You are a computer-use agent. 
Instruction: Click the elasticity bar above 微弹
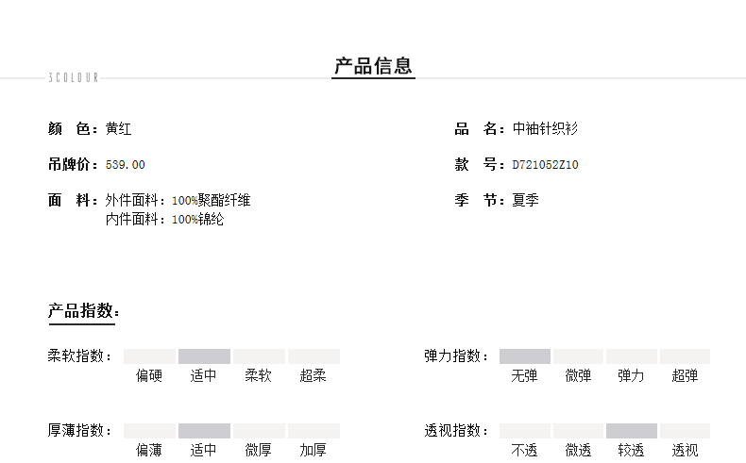tap(578, 356)
